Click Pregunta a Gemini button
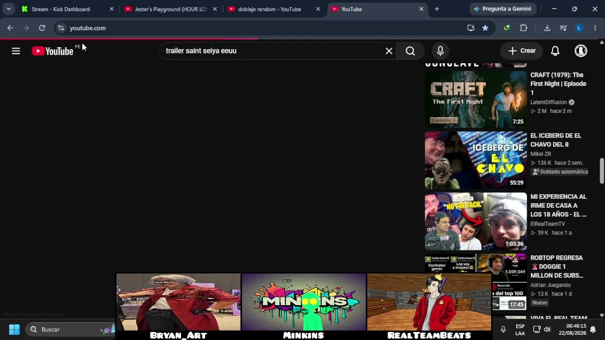 point(502,9)
